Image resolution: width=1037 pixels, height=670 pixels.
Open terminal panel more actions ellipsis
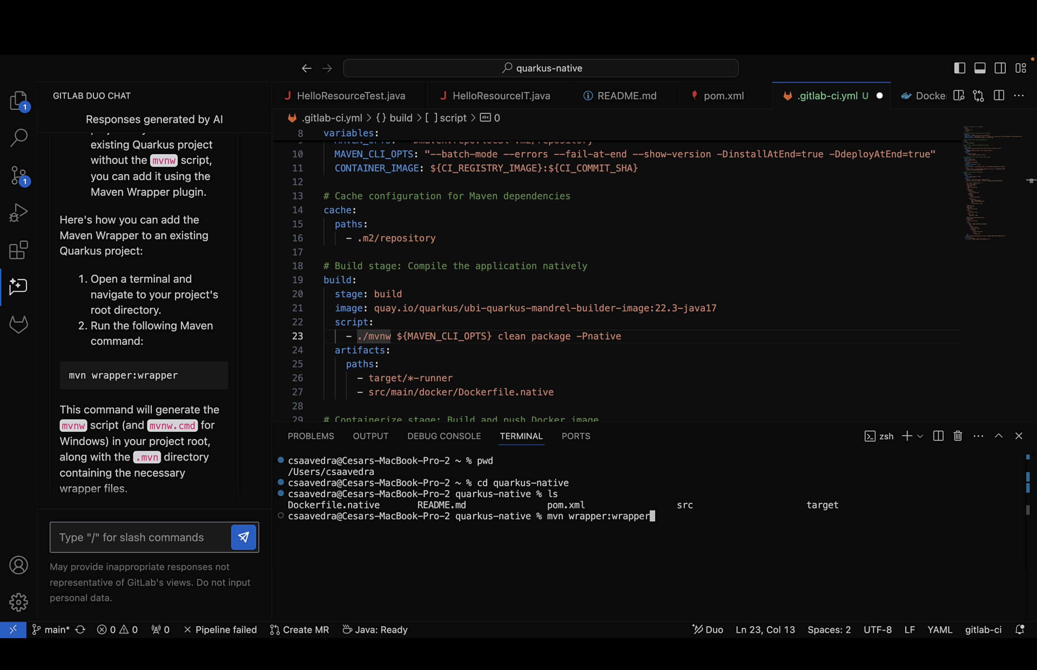[x=978, y=436]
